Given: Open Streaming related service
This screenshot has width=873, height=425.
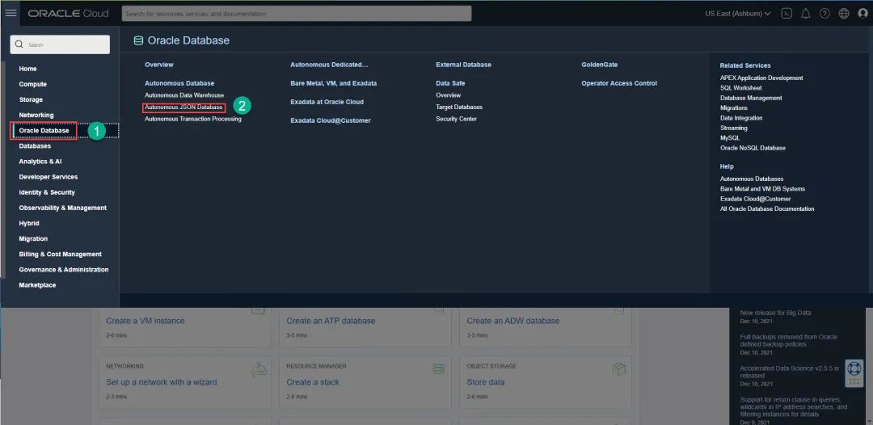Looking at the screenshot, I should (x=734, y=128).
